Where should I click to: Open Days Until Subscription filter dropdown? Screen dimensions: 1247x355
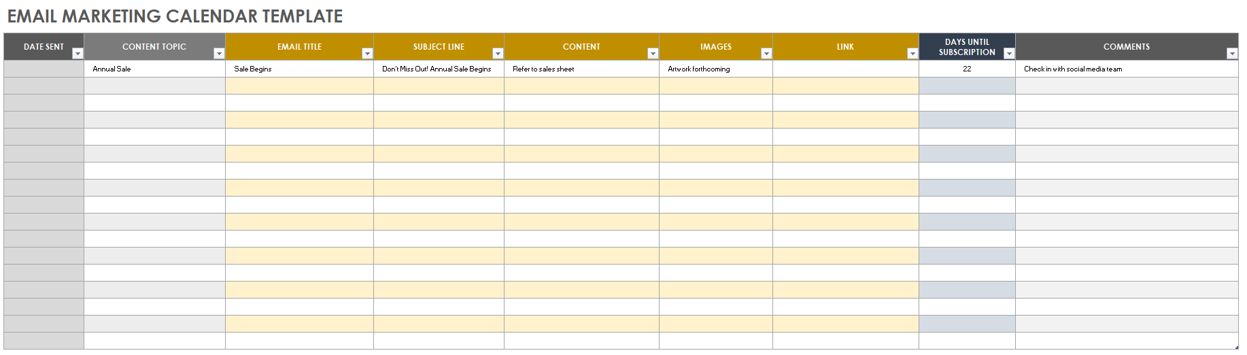pos(1009,54)
